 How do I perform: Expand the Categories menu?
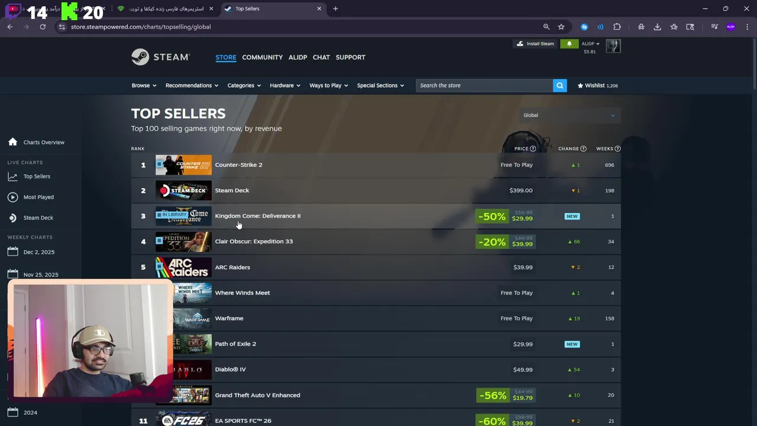click(x=244, y=85)
